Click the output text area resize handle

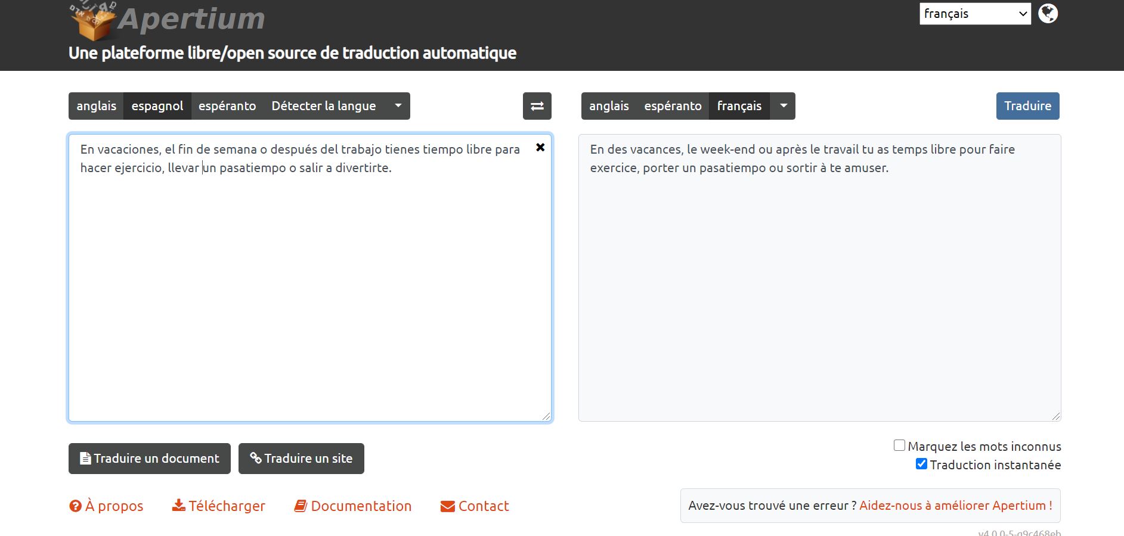1056,416
